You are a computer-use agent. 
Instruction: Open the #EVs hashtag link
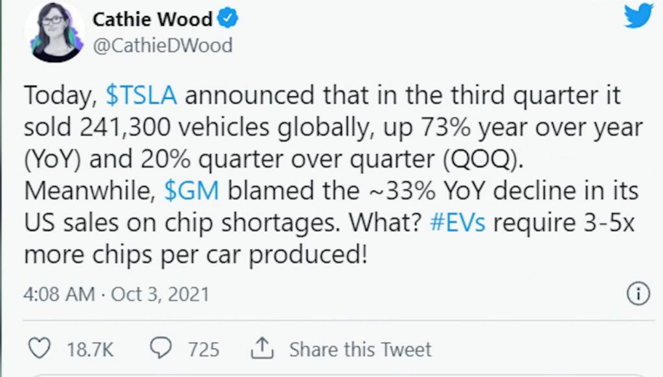click(x=458, y=222)
